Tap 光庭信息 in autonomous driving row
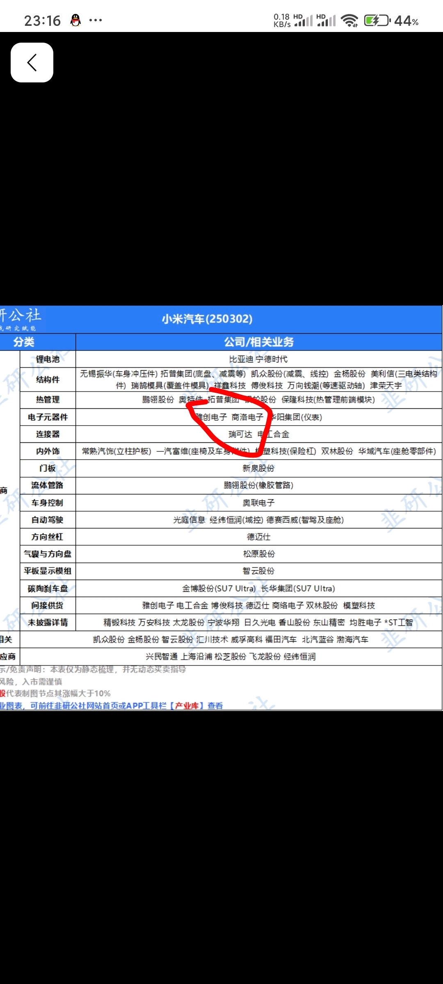Screen dimensions: 443x984 [x=189, y=520]
